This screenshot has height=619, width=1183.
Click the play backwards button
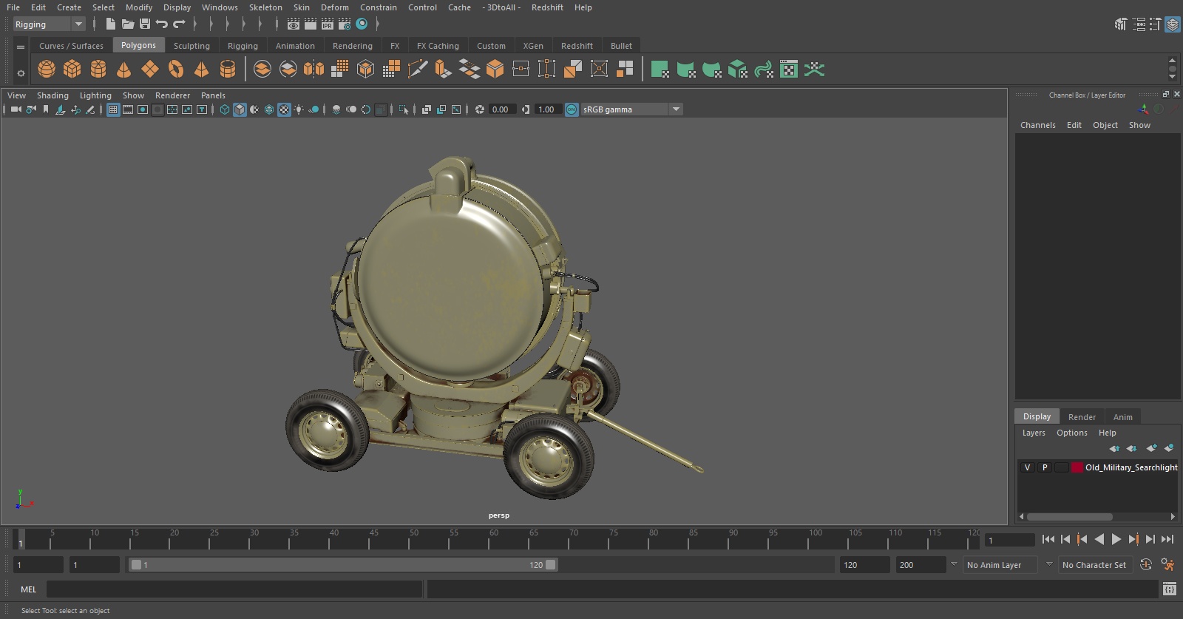[x=1099, y=540]
